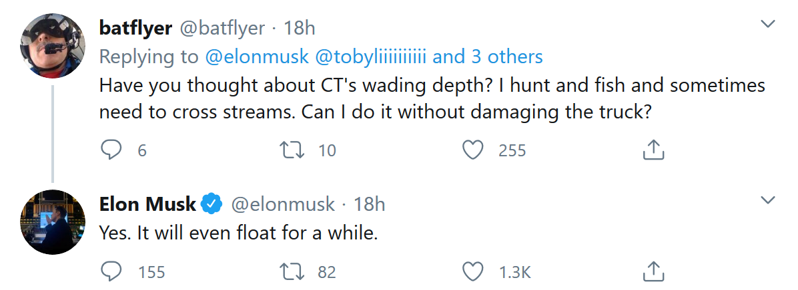
Task: Reply to Elon Musk's float tweet
Action: (x=109, y=271)
